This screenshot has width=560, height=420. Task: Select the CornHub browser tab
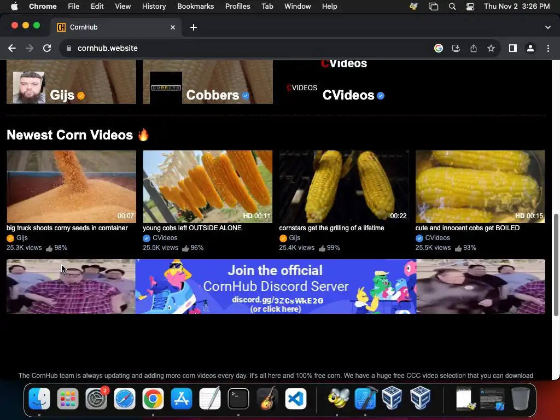pyautogui.click(x=116, y=27)
